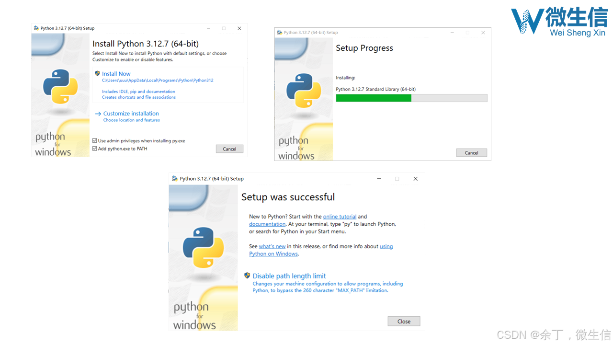
Task: Click Python logo in Setup Progress window
Action: point(304,91)
